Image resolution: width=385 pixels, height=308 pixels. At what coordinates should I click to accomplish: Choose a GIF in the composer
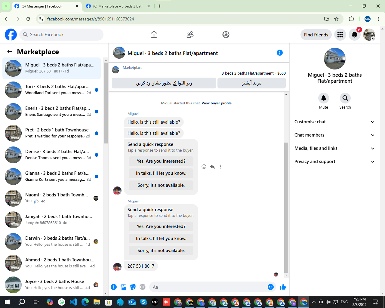click(143, 287)
